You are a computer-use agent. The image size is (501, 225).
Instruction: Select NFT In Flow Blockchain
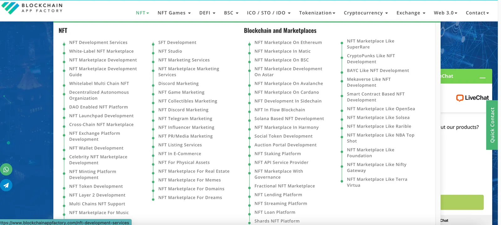click(x=280, y=110)
